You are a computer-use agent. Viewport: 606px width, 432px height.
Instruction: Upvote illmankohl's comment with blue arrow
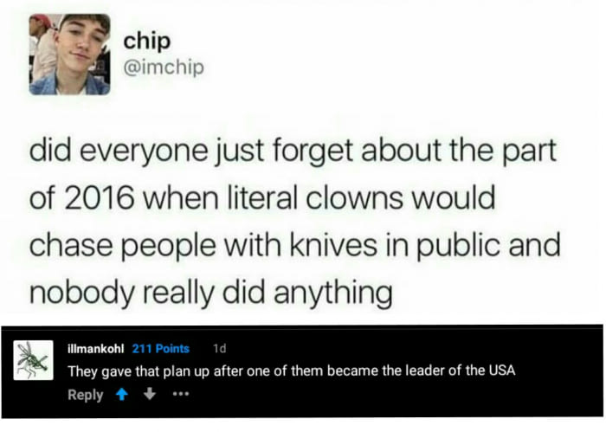tap(122, 395)
